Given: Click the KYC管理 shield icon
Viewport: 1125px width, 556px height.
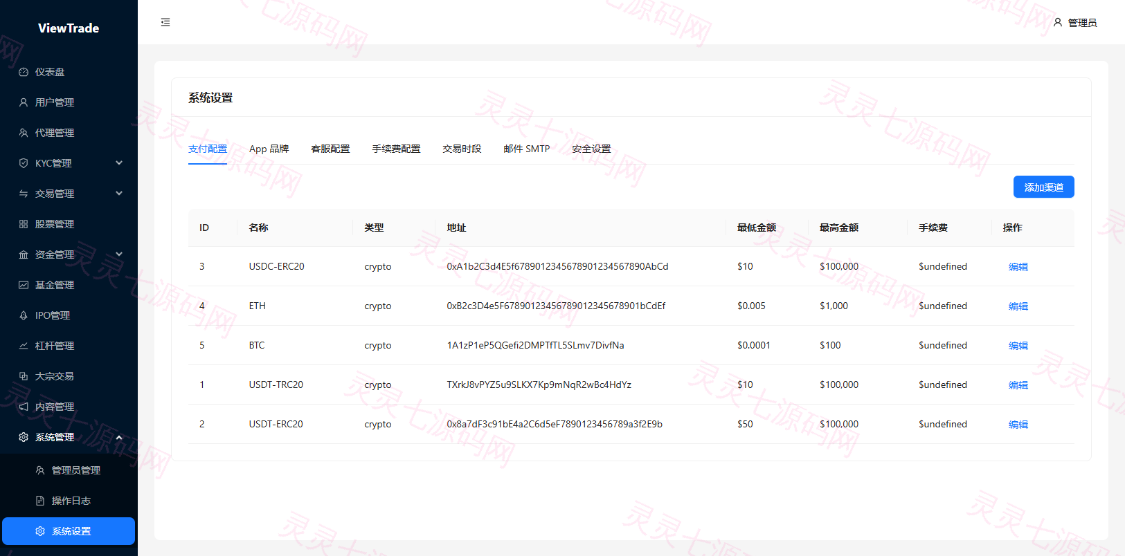Looking at the screenshot, I should pos(24,163).
